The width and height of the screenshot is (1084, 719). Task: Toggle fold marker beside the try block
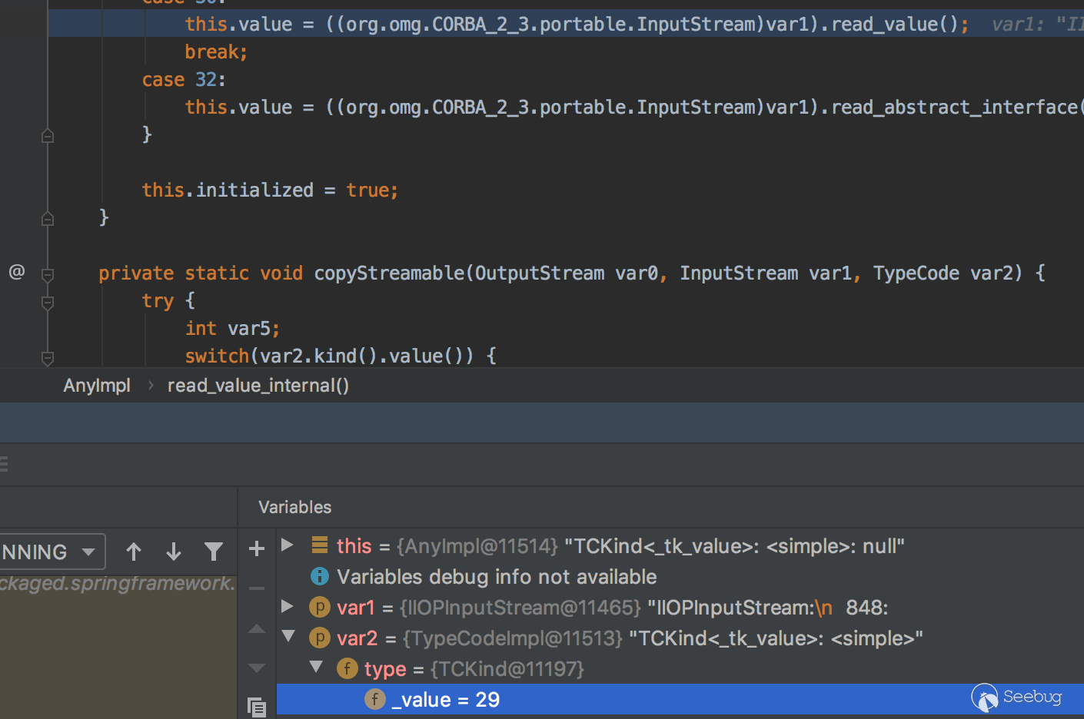(x=48, y=302)
